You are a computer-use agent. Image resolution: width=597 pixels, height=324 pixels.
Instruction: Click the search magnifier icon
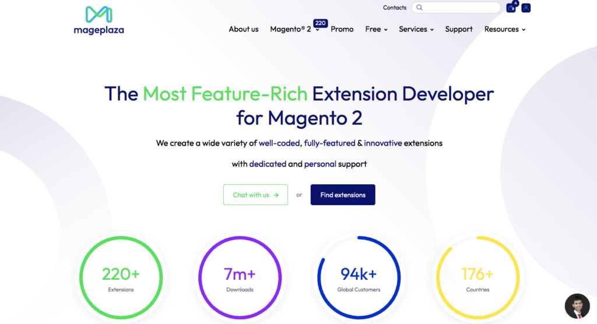(419, 8)
